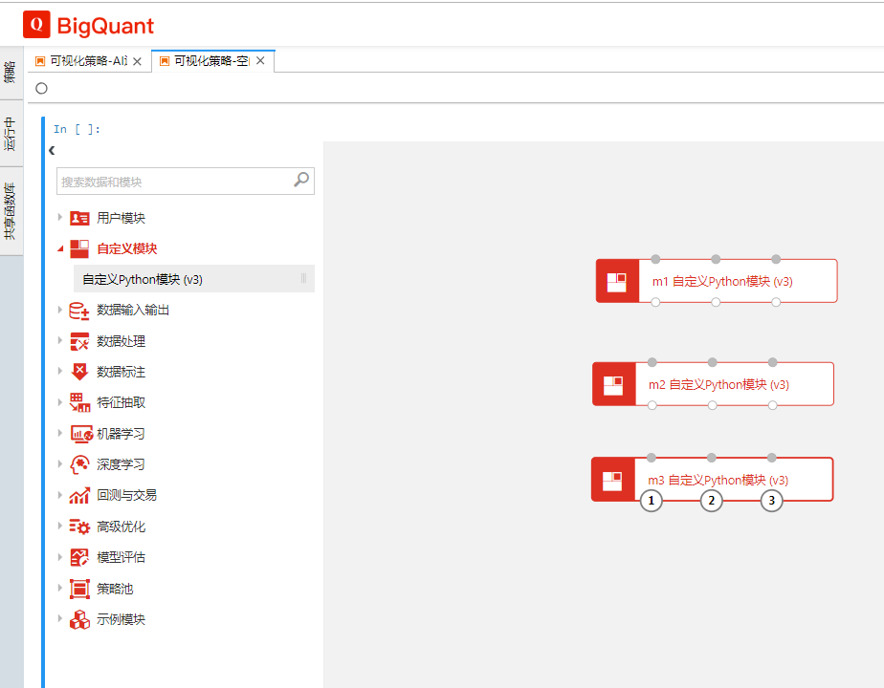Click the 示例模块 label

[122, 619]
